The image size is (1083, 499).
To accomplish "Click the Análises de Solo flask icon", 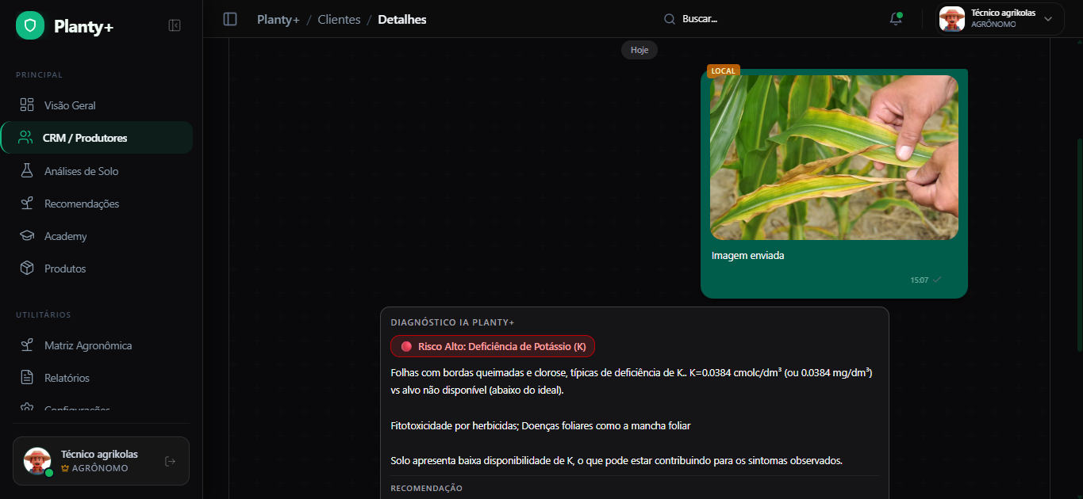I will tap(27, 171).
